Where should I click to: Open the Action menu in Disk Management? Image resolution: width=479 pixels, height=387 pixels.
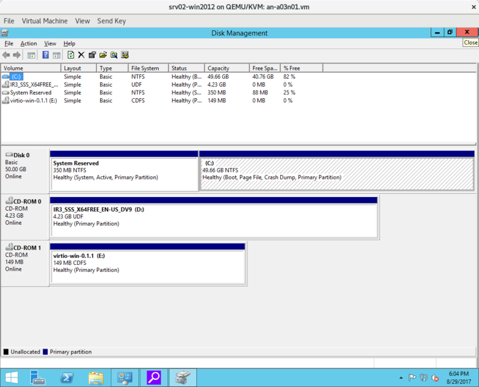[28, 43]
